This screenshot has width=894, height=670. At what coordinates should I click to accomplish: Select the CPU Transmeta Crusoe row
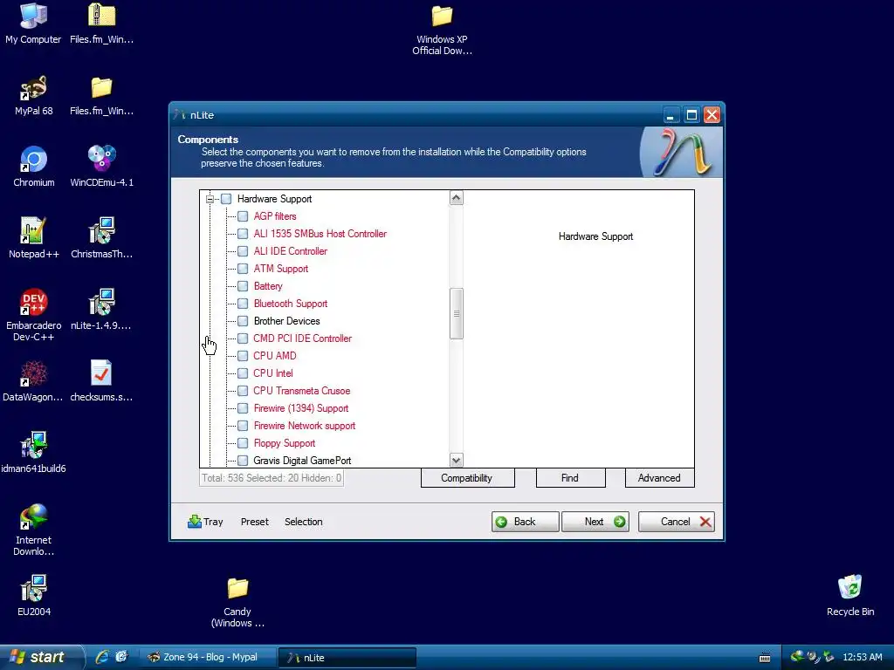pyautogui.click(x=301, y=391)
